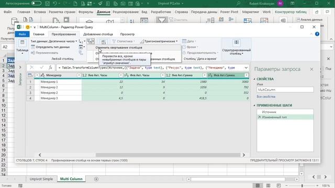This screenshot has height=188, width=335.
Task: Click the Share icon in Excel ribbon
Action: 317,12
